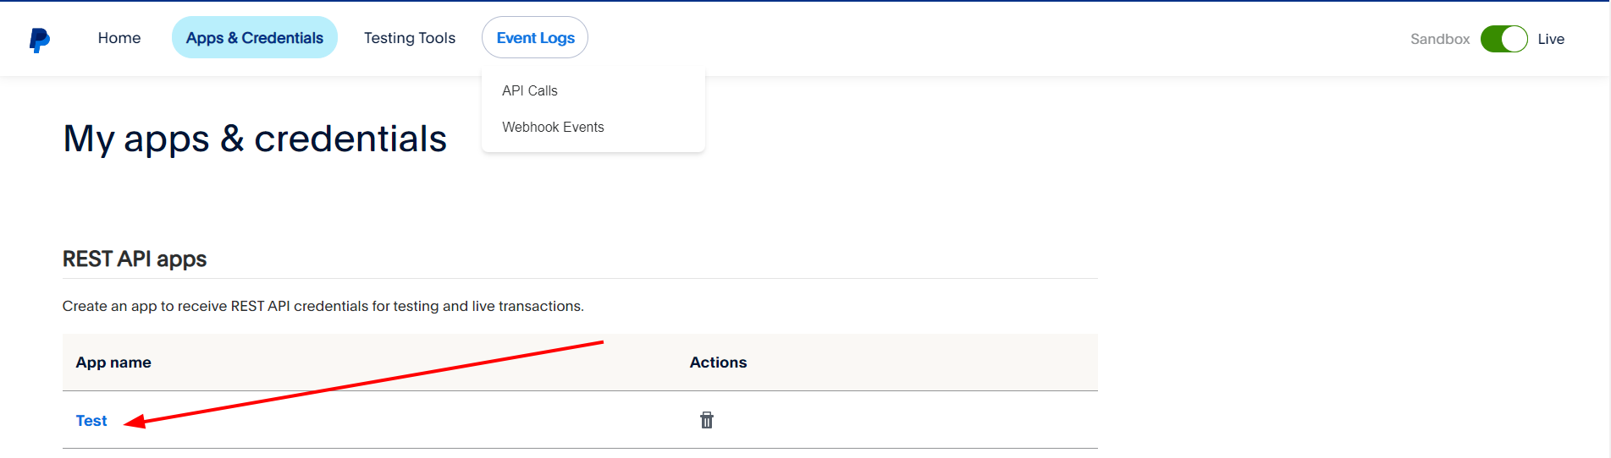Click the Create an app description text
This screenshot has width=1611, height=458.
323,306
